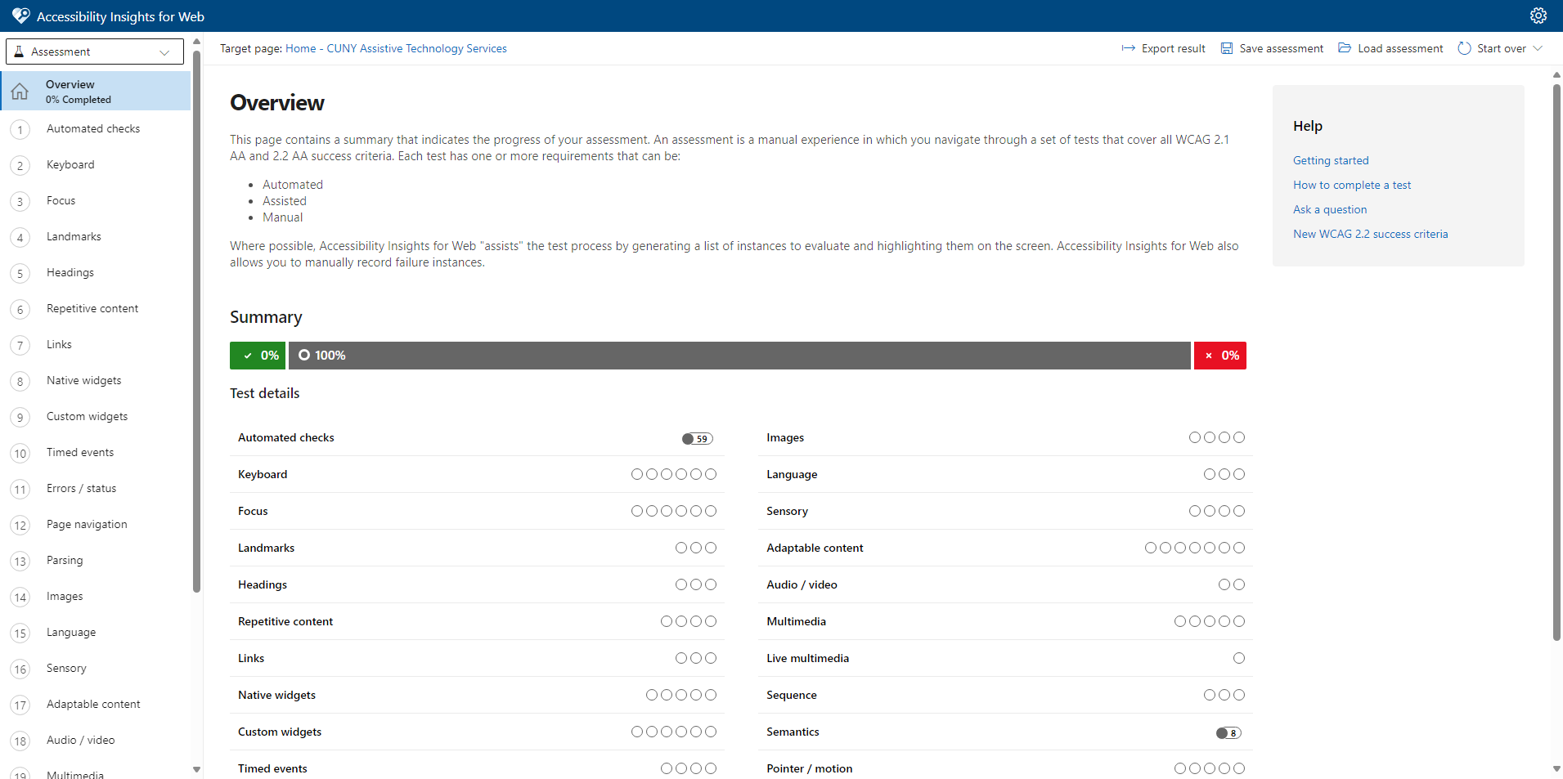Click step number 13 circle icon
The image size is (1563, 779).
20,561
